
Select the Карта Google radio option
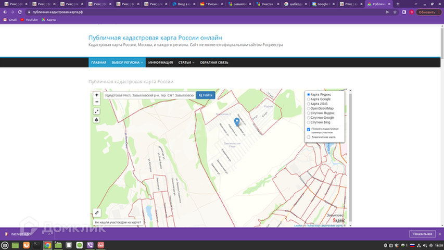click(309, 99)
